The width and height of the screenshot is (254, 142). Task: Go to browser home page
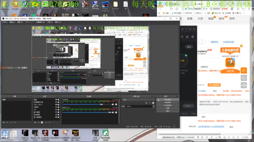(177, 9)
